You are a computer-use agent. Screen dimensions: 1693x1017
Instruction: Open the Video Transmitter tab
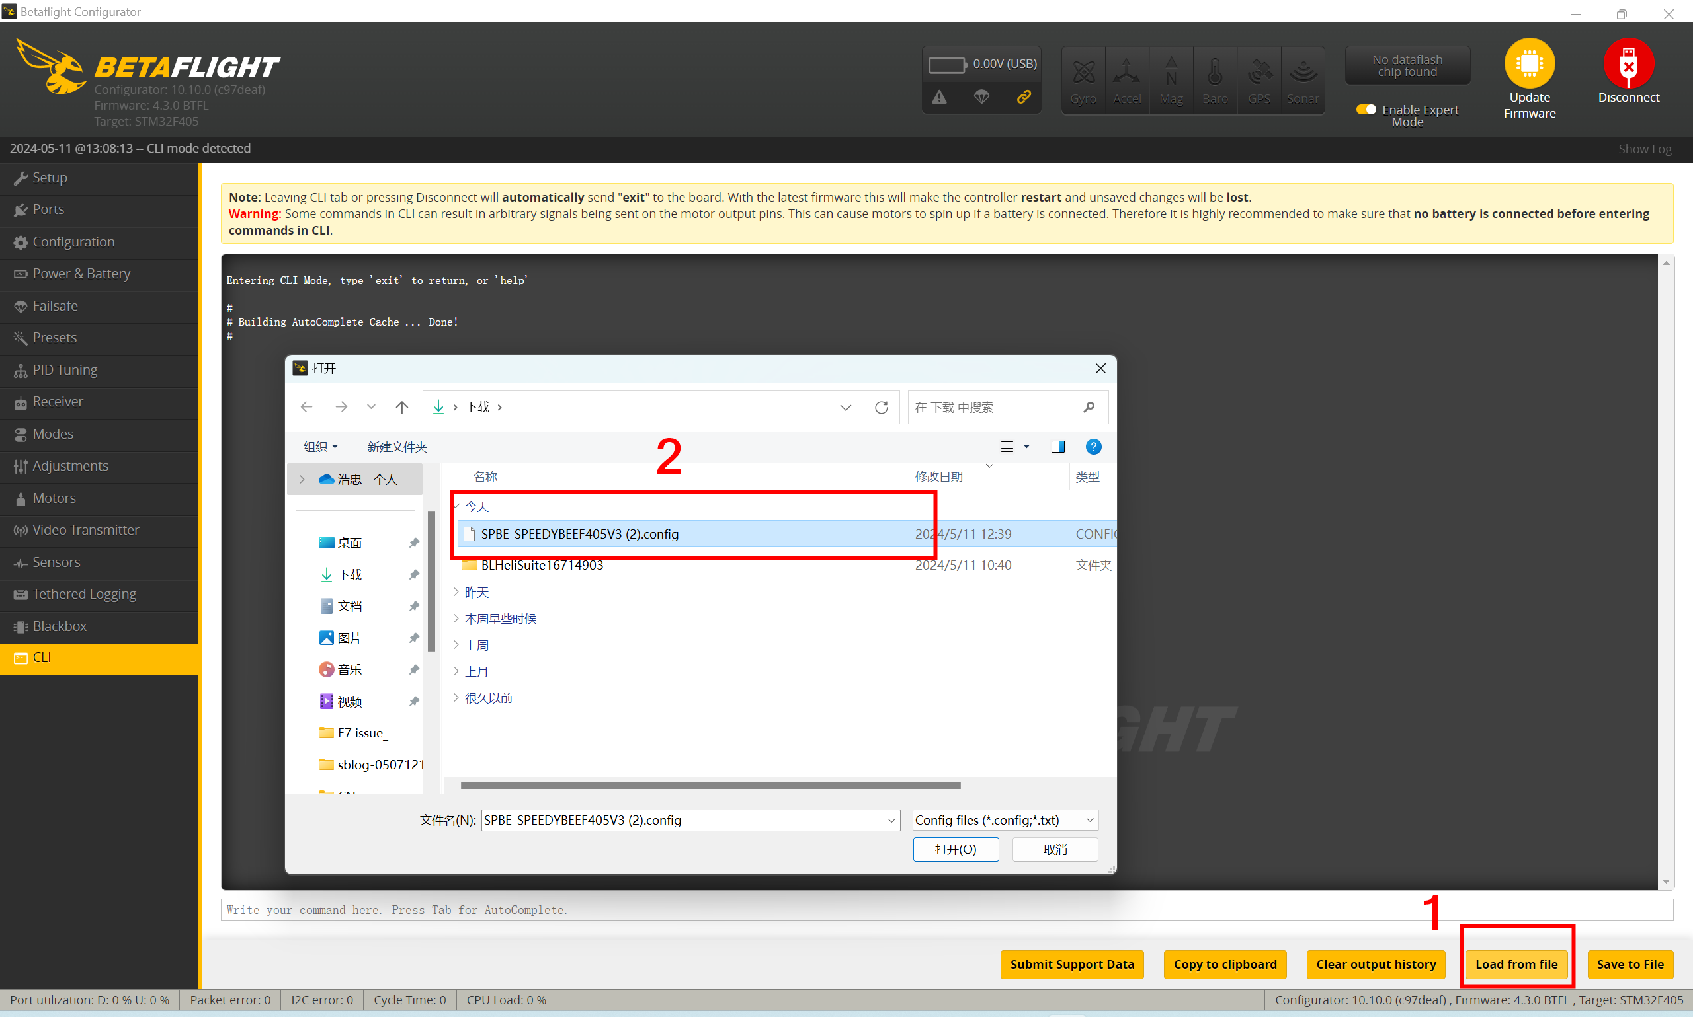(99, 530)
